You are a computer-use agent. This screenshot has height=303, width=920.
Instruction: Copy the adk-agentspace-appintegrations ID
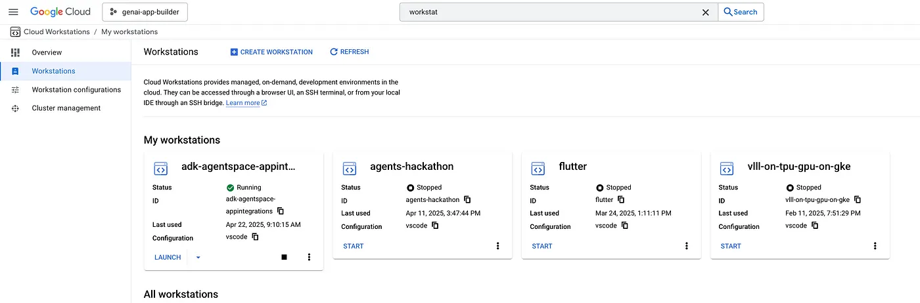281,211
